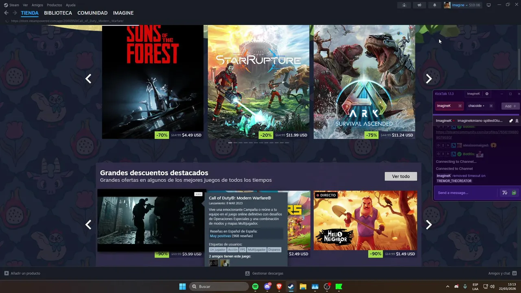Open KickTalk settings gear

pos(487,94)
